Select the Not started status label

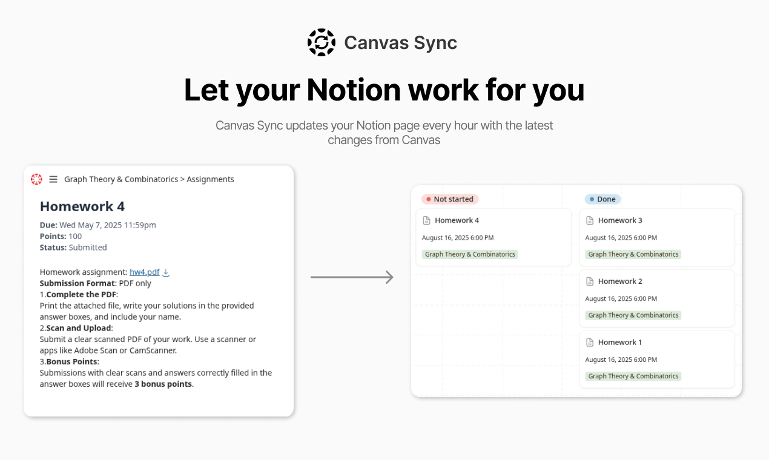coord(450,199)
